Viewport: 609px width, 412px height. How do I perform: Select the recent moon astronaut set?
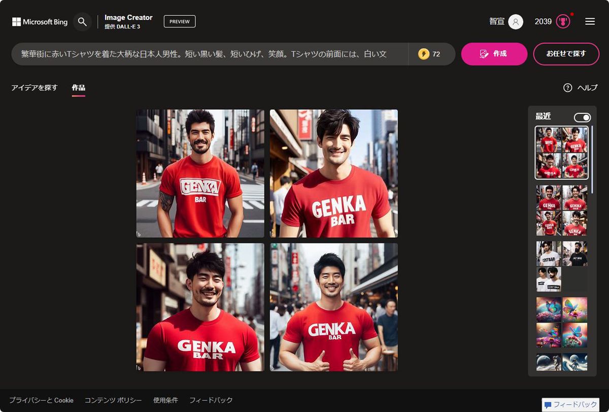(562, 362)
